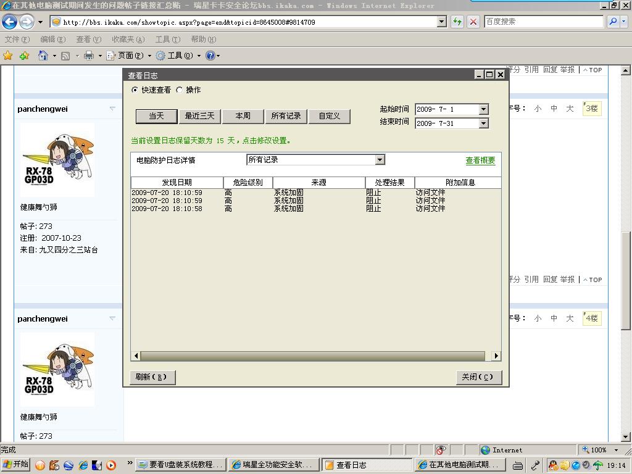The height and width of the screenshot is (474, 632).
Task: Open the 工具(O) gear toolbar menu
Action: (x=178, y=56)
